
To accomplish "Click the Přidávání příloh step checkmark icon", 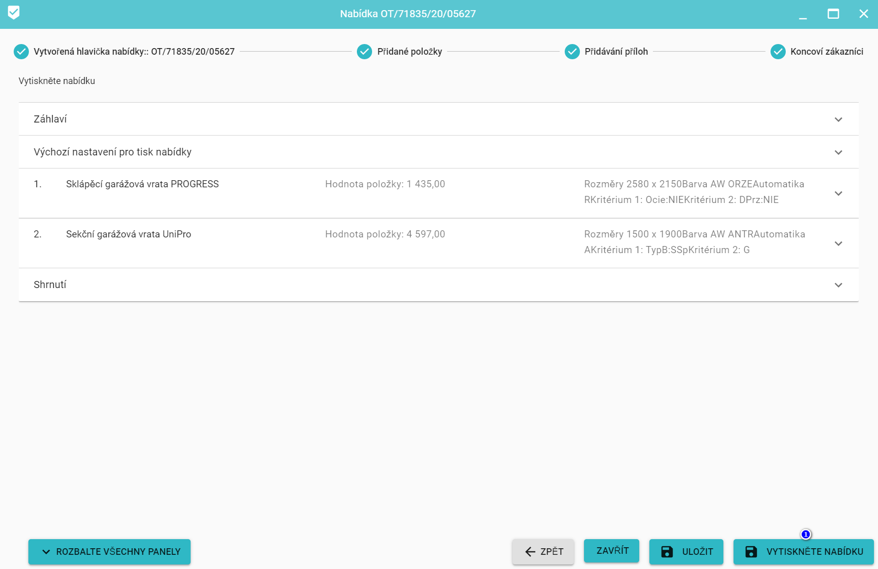I will [572, 52].
